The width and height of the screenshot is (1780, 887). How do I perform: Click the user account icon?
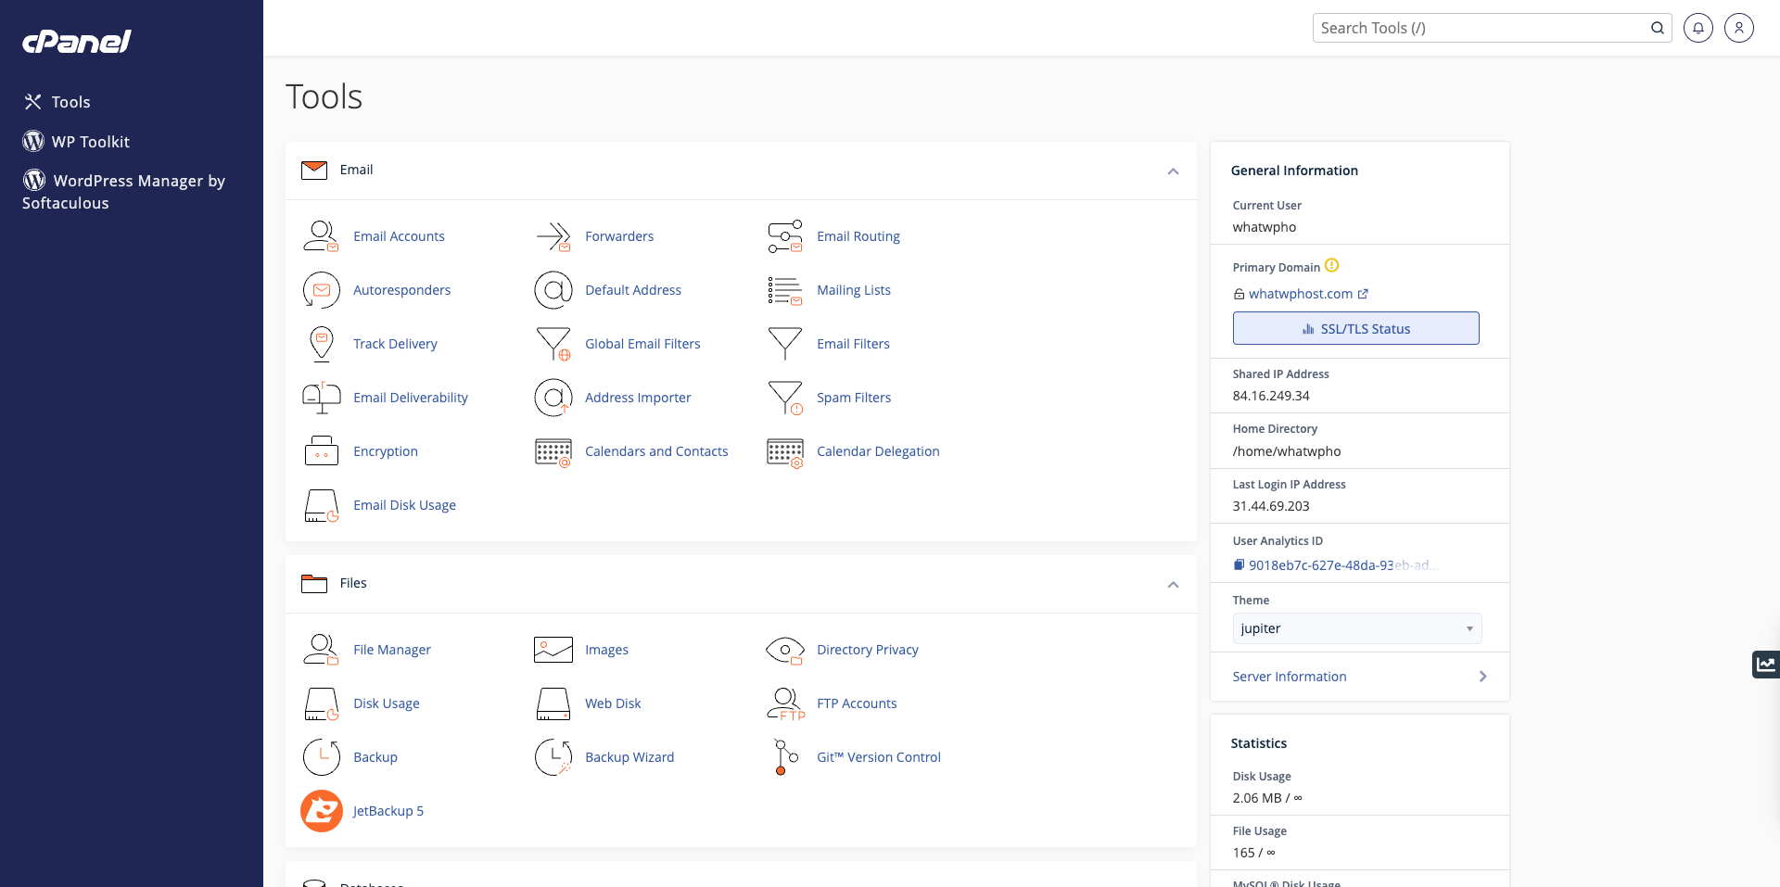[1738, 28]
